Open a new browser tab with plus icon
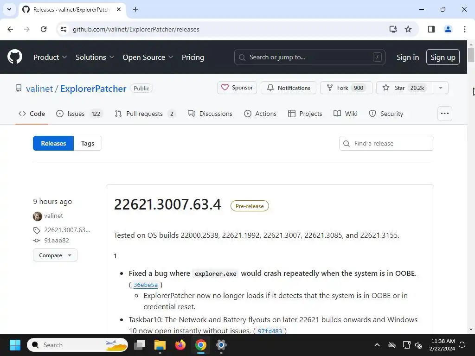 pyautogui.click(x=135, y=9)
